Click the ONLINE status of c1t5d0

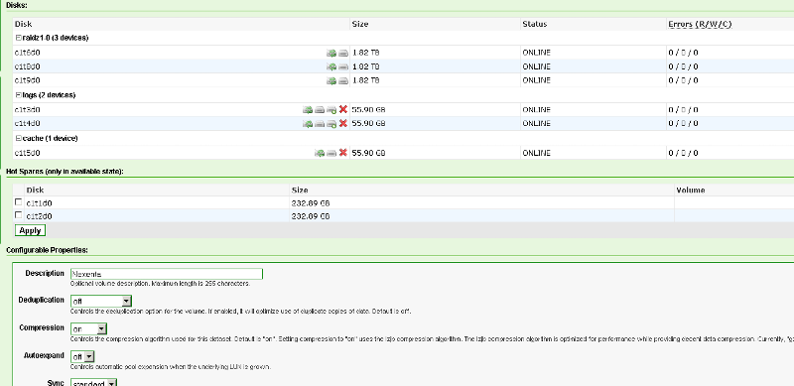tap(536, 153)
